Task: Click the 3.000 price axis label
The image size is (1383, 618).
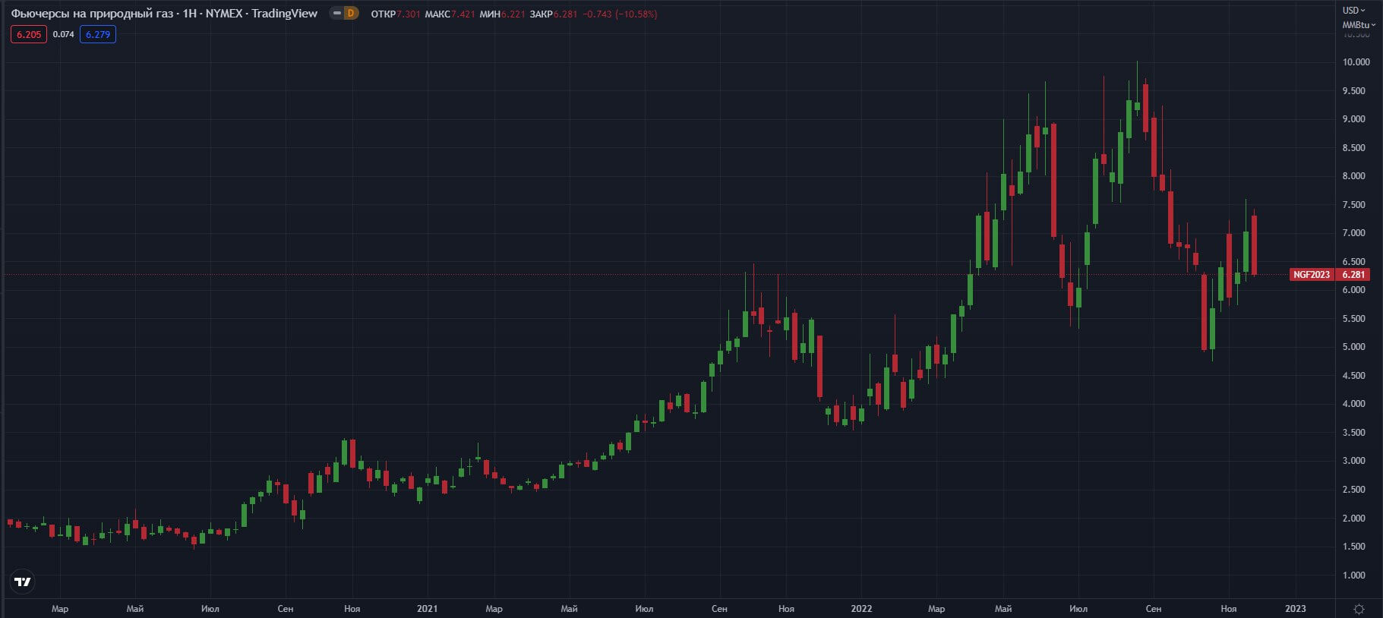Action: [1353, 461]
